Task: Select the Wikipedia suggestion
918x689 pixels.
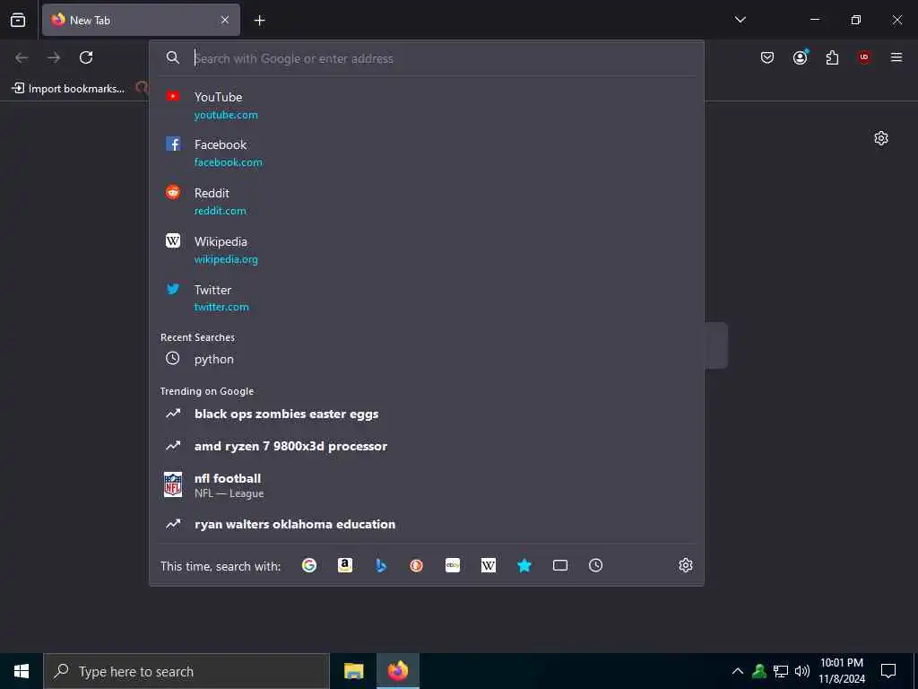Action: click(426, 249)
